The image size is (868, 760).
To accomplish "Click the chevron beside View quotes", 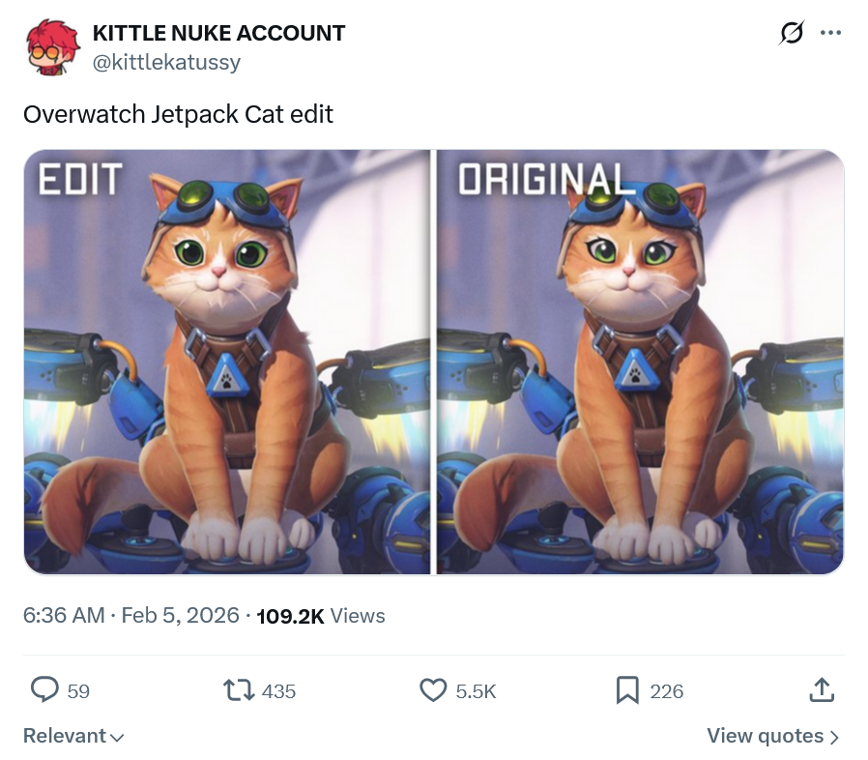I will (834, 737).
